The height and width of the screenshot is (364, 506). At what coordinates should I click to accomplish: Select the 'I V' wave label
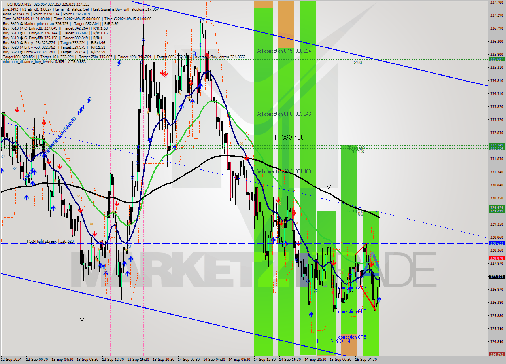tap(327, 187)
